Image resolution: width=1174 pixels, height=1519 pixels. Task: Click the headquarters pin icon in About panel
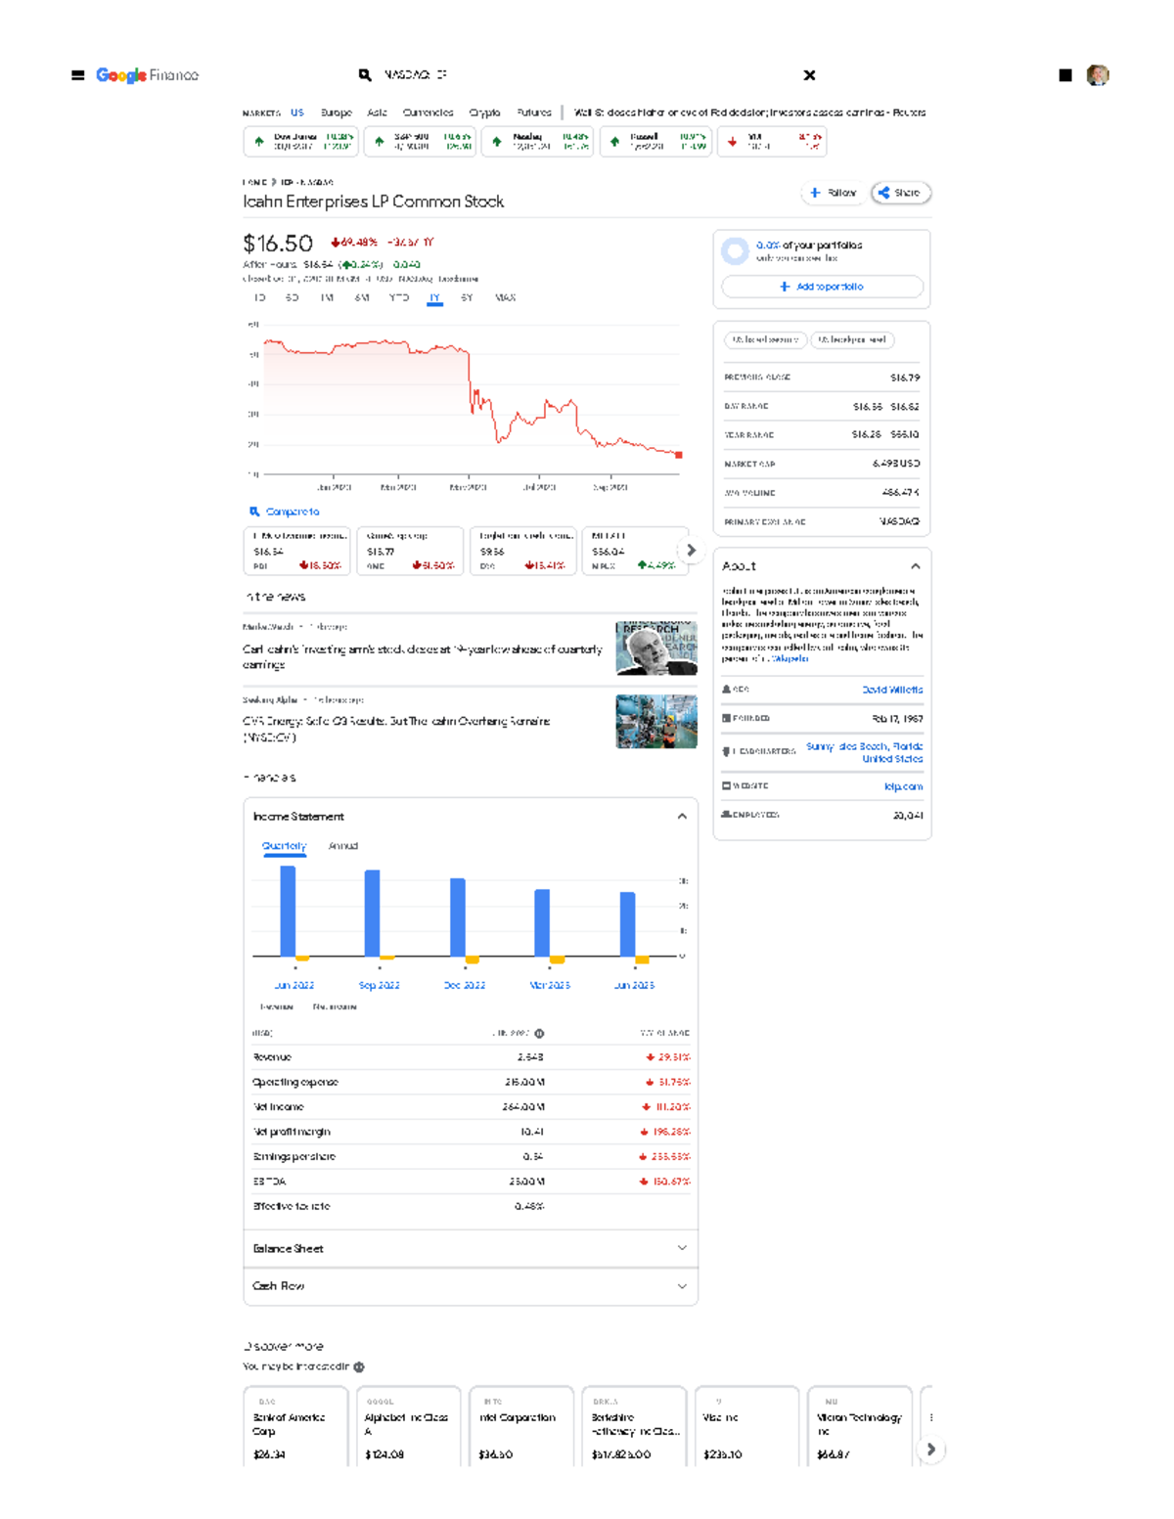(728, 751)
